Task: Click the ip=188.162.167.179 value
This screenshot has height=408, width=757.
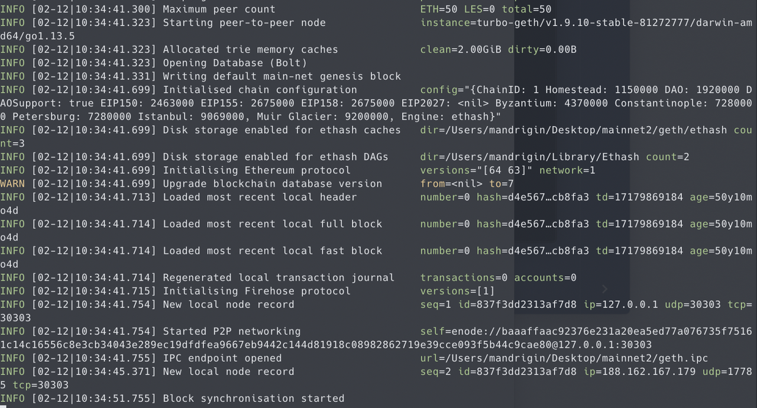Action: [640, 372]
